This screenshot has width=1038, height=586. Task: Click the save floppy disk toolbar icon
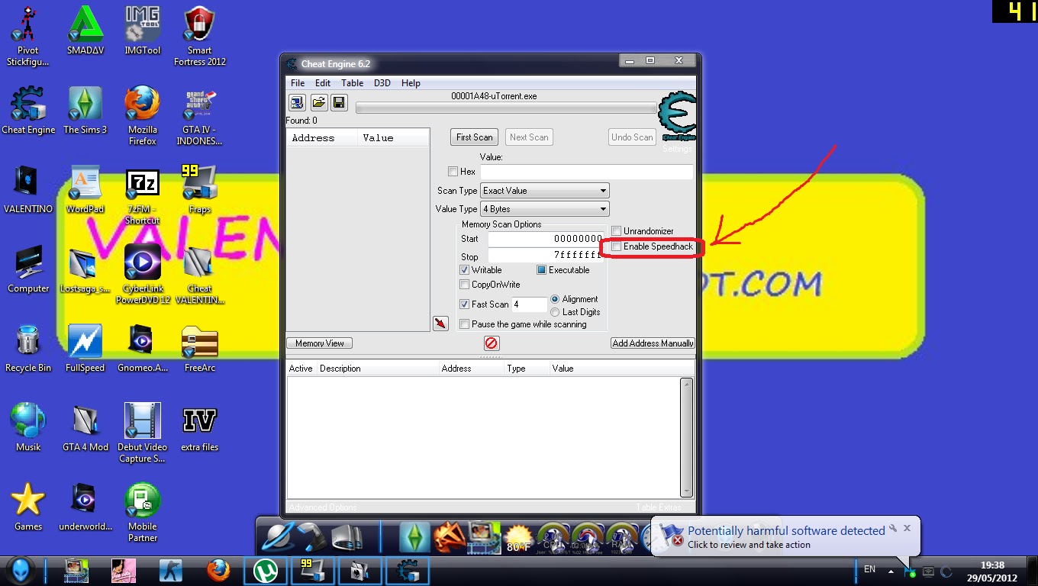tap(339, 103)
